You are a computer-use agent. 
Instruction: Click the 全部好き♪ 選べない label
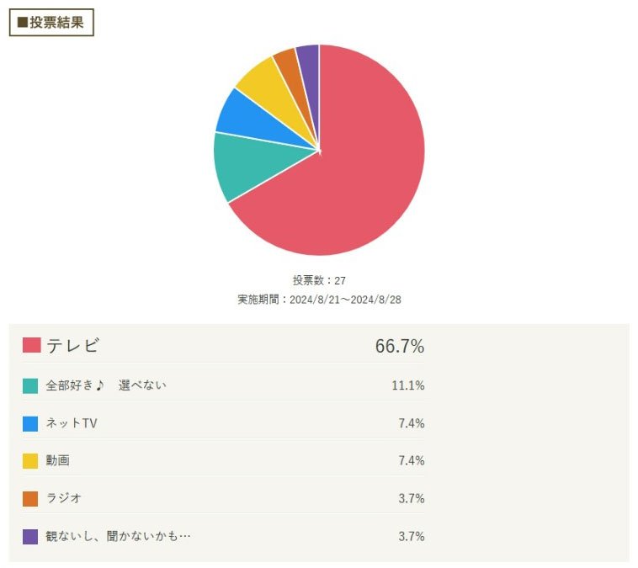pyautogui.click(x=106, y=385)
